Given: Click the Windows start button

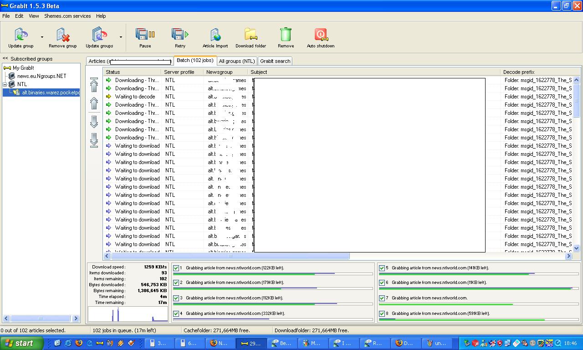Looking at the screenshot, I should click(x=21, y=343).
